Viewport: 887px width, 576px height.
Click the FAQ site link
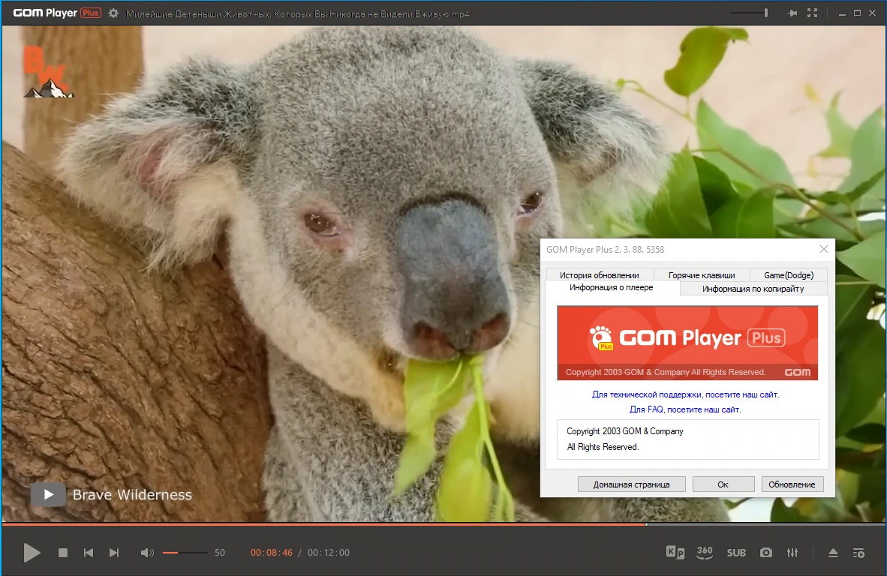(685, 409)
